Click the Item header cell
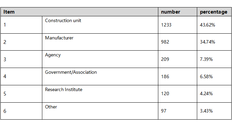This screenshot has width=232, height=138. (79, 12)
